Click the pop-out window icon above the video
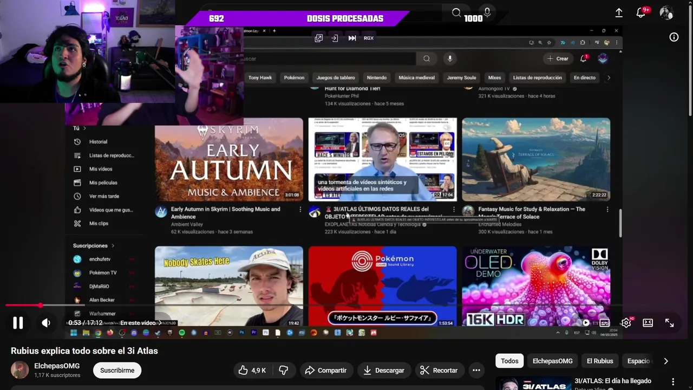Screen dimensions: 693x390 [319, 38]
